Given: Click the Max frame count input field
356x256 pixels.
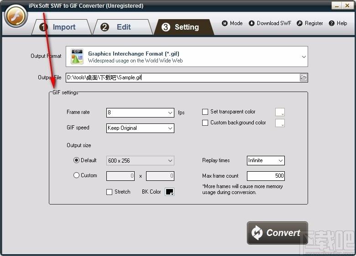Looking at the screenshot, I should (266, 176).
